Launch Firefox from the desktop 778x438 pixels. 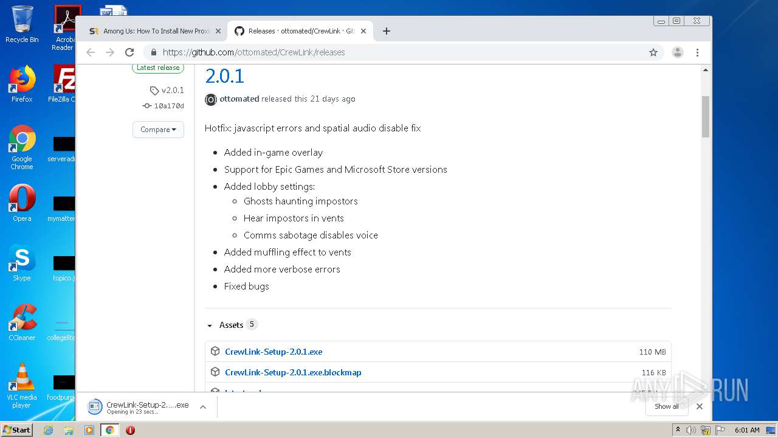pos(22,84)
